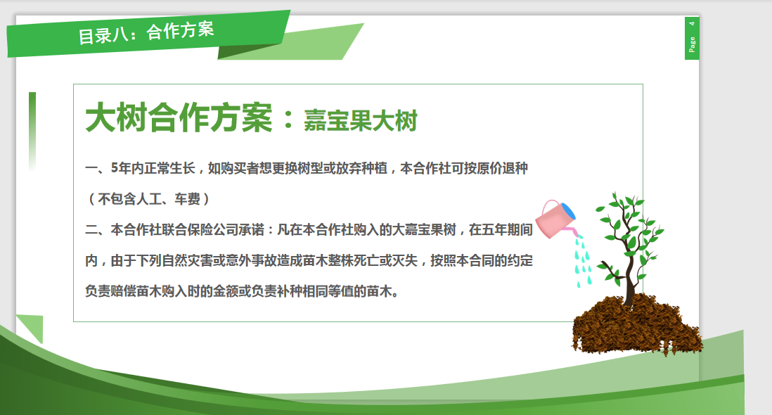Select the pink watering can image
The height and width of the screenshot is (415, 772).
point(555,219)
